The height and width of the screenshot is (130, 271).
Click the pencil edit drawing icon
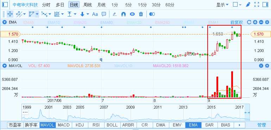click(x=115, y=14)
